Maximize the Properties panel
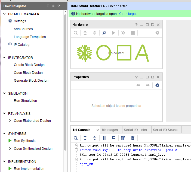 147,77
